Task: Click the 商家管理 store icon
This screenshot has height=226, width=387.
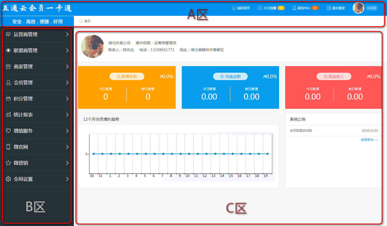Action: (8, 67)
